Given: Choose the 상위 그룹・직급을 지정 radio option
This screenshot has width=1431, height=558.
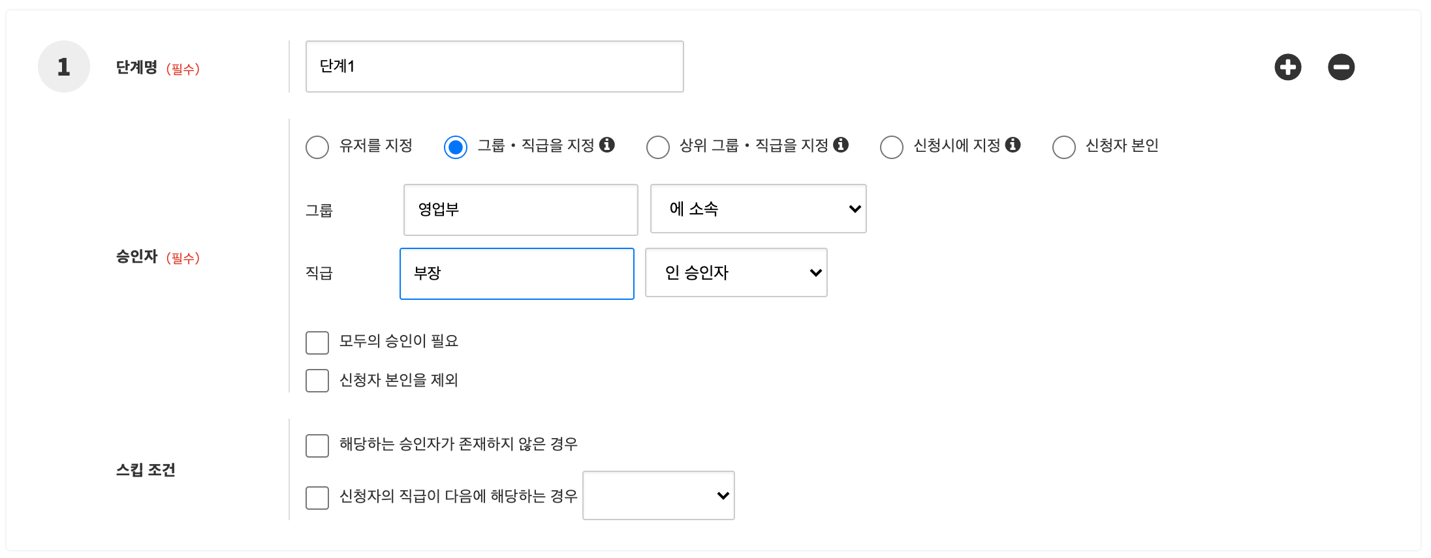Looking at the screenshot, I should [x=657, y=147].
